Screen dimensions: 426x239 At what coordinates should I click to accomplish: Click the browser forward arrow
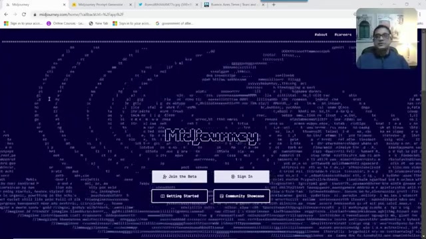pyautogui.click(x=15, y=15)
